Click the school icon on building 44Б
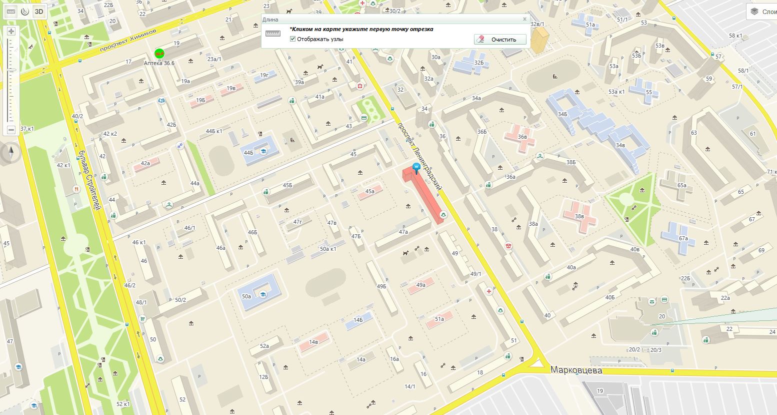 tap(263, 151)
